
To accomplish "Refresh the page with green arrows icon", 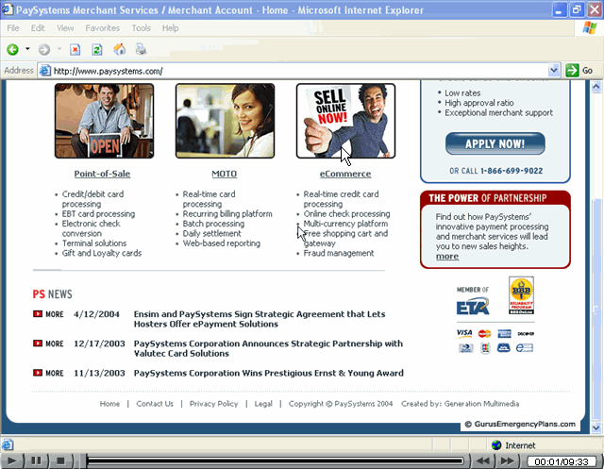I will [97, 49].
